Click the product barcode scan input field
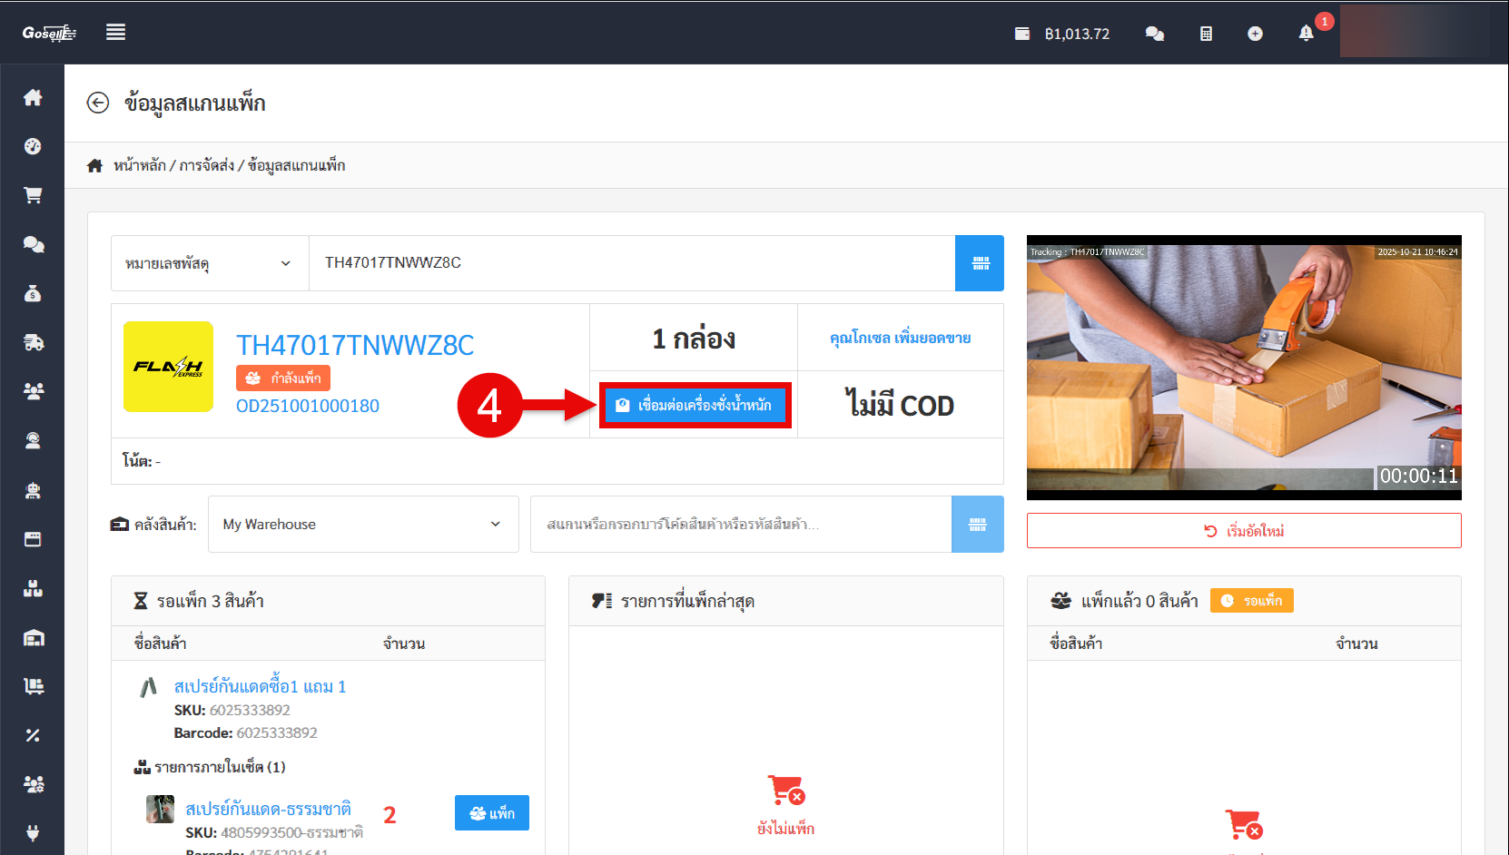This screenshot has height=855, width=1509. coord(740,525)
